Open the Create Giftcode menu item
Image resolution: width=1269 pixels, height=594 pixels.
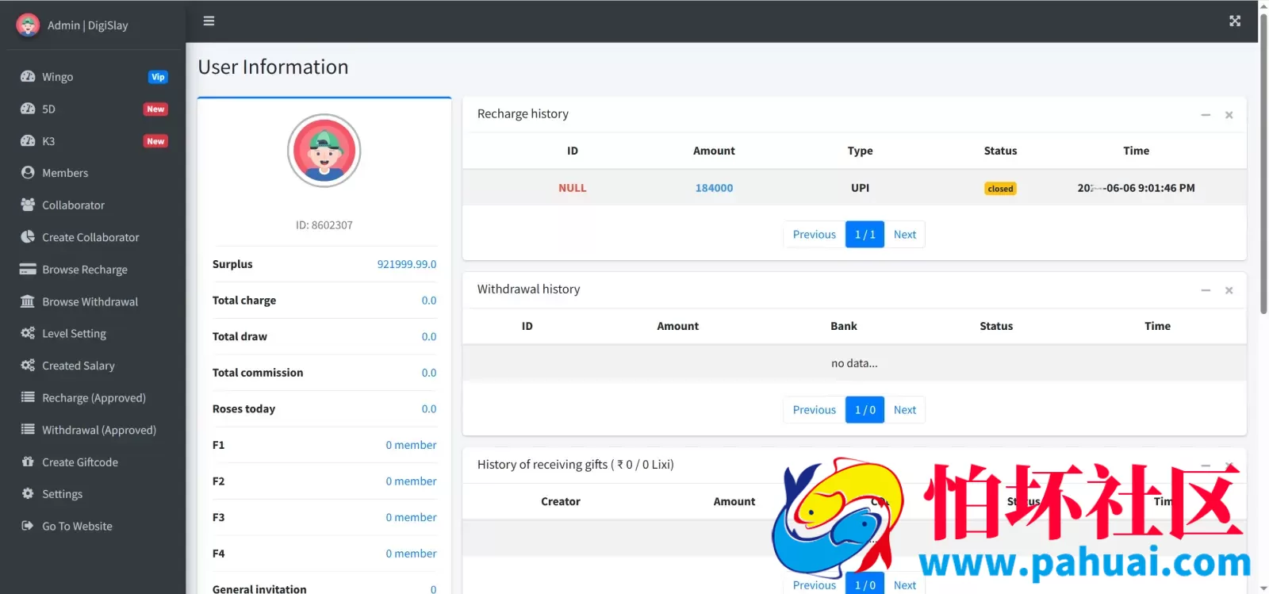click(93, 462)
